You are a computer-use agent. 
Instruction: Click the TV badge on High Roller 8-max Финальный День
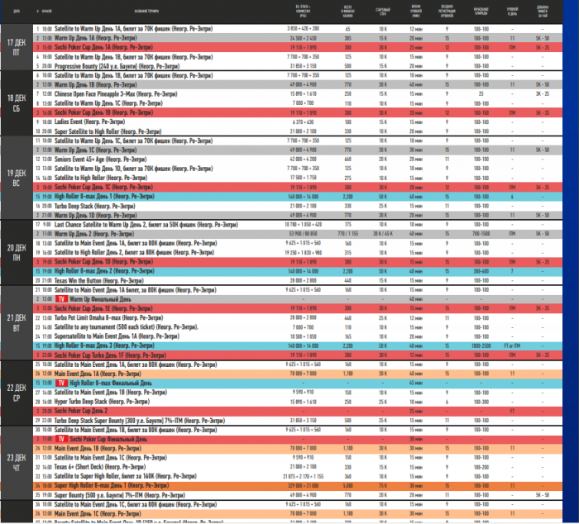pos(61,383)
